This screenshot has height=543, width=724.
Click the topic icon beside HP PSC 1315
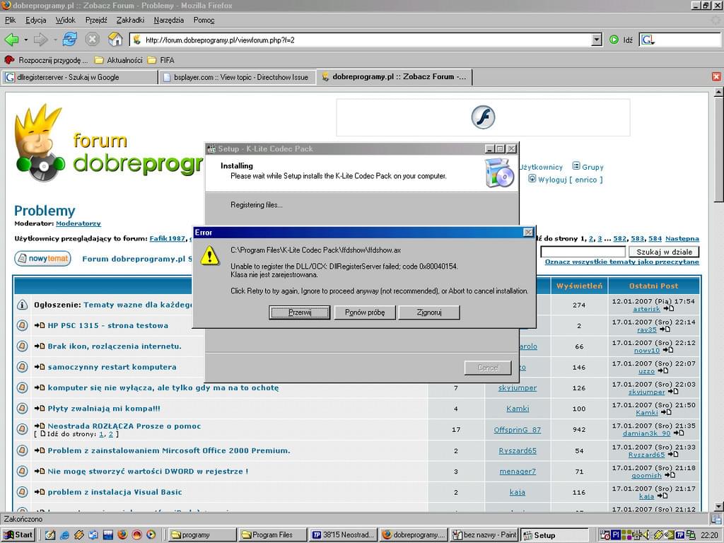pyautogui.click(x=22, y=325)
